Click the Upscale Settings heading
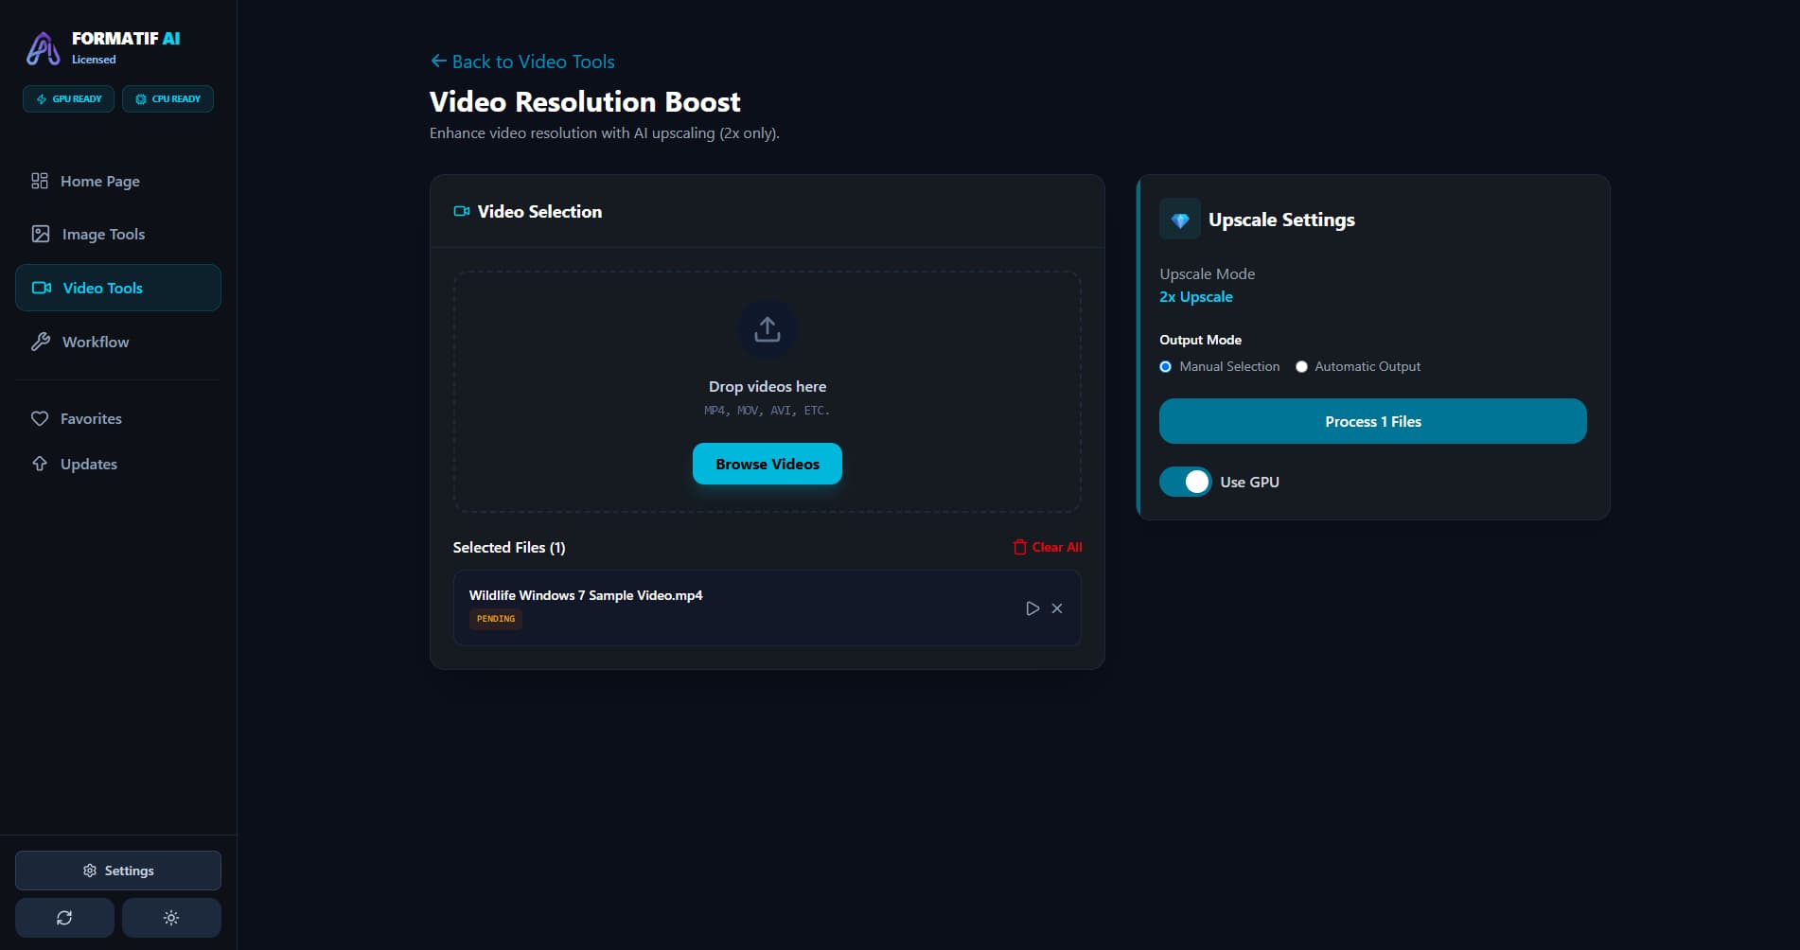 pyautogui.click(x=1281, y=220)
